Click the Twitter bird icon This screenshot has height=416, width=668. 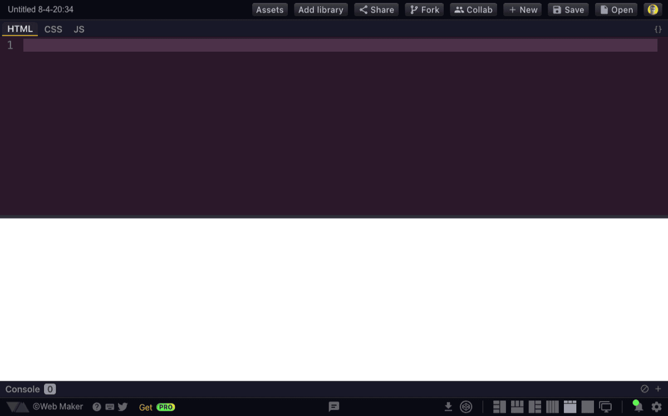point(122,406)
